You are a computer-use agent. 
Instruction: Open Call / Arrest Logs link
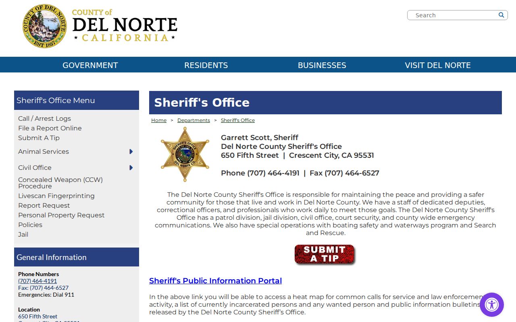tap(44, 118)
